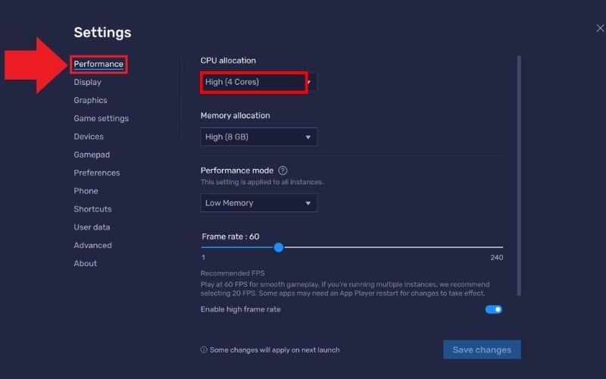Image resolution: width=606 pixels, height=379 pixels.
Task: Open the Performance mode Low Memory dropdown
Action: 258,203
